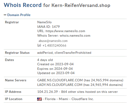
Task: Click 'Created on 2023-09-04' line
Action: (55, 64)
